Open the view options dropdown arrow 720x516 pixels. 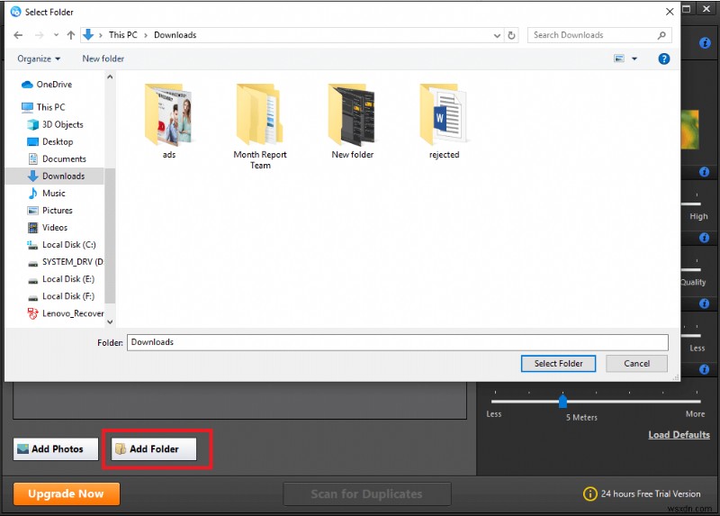[x=634, y=59]
